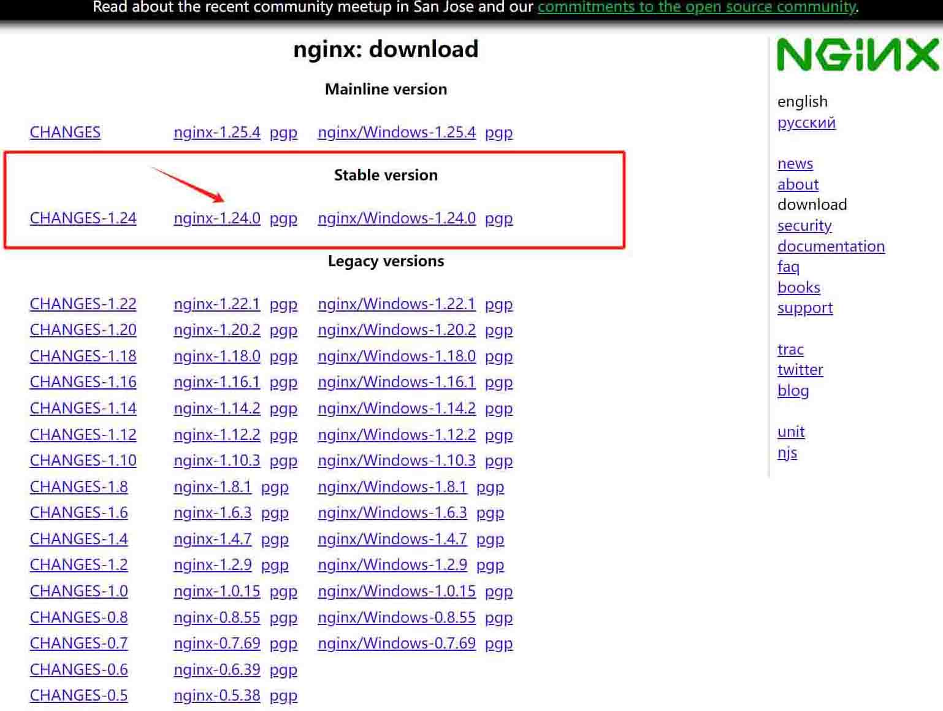Open CHANGES-0.5 link
The image size is (943, 711).
pos(79,696)
